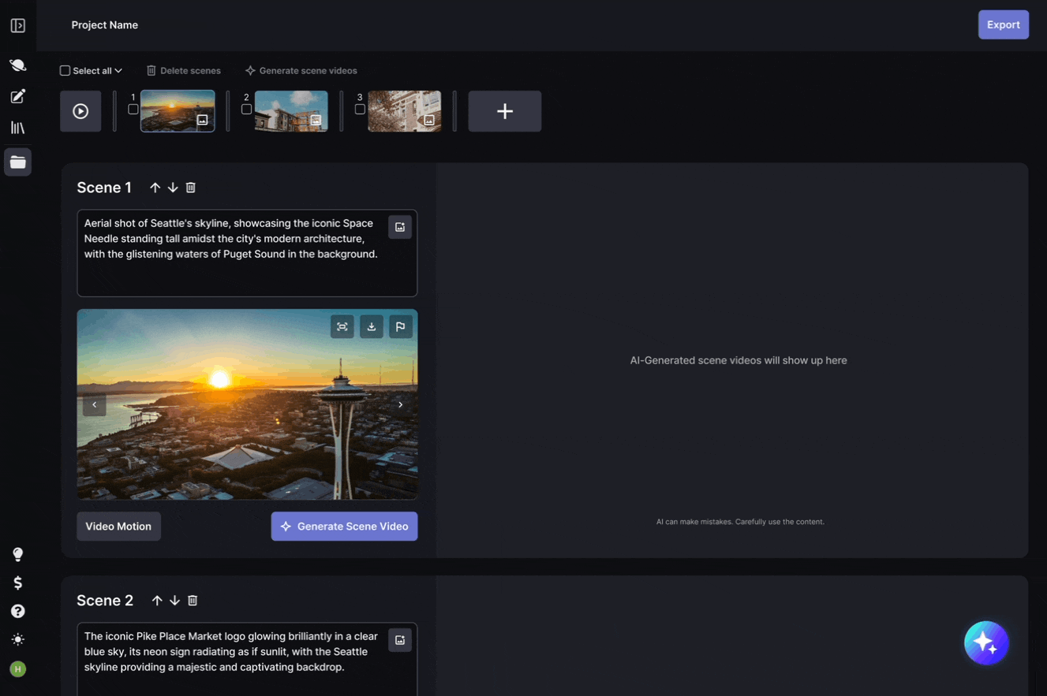Open the dollar pricing icon
This screenshot has width=1047, height=696.
17,583
